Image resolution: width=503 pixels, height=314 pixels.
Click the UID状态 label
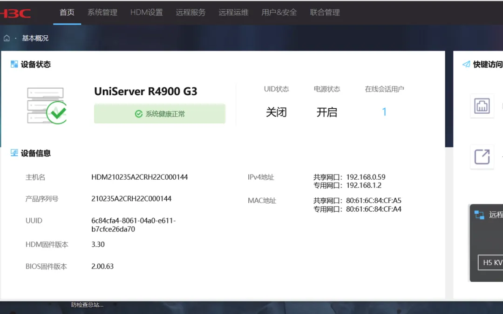(276, 89)
